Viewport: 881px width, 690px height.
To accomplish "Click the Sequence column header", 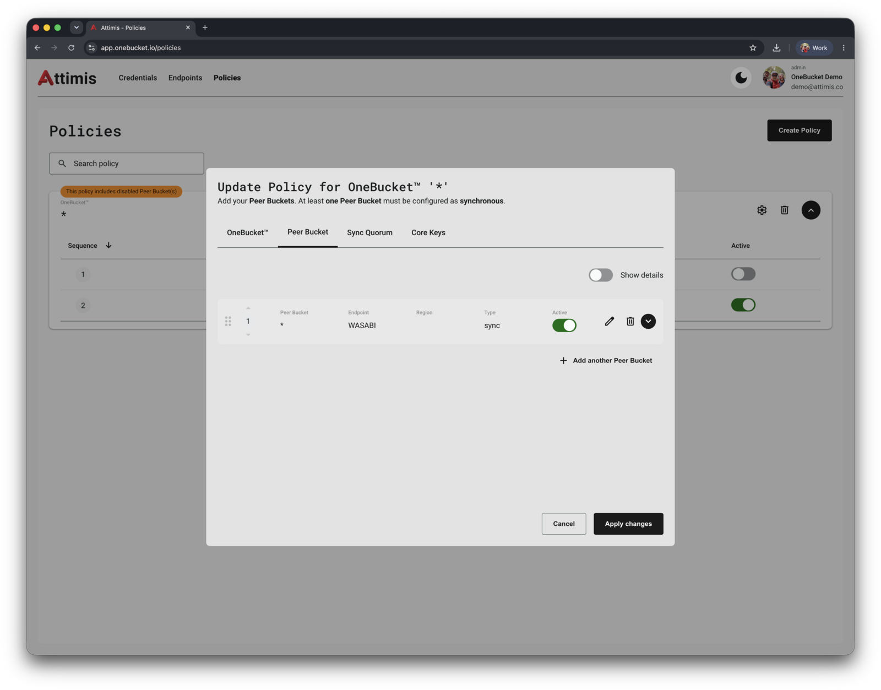I will tap(82, 246).
